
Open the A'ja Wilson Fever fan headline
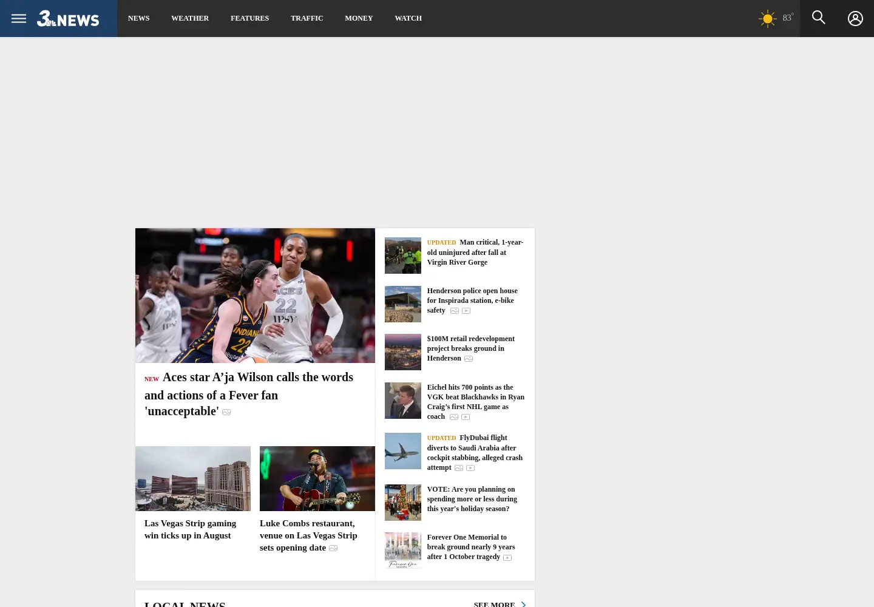click(249, 394)
